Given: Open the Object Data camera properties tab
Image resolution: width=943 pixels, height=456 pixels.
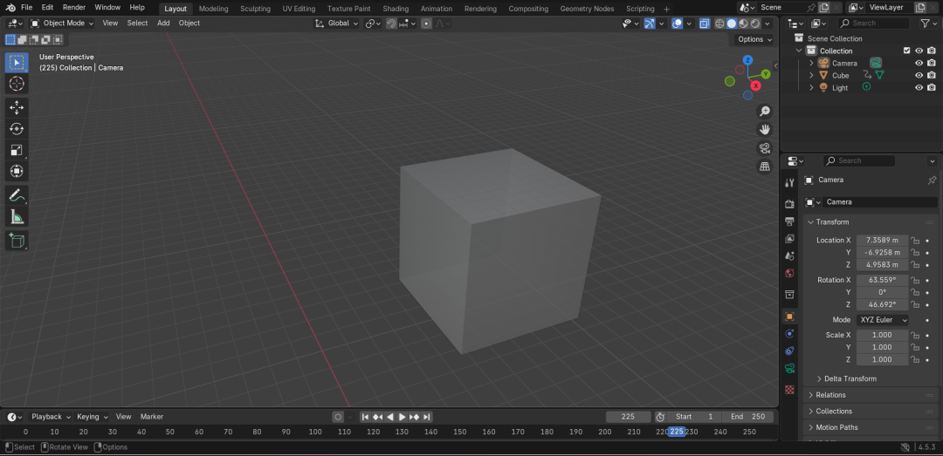Looking at the screenshot, I should tap(789, 368).
